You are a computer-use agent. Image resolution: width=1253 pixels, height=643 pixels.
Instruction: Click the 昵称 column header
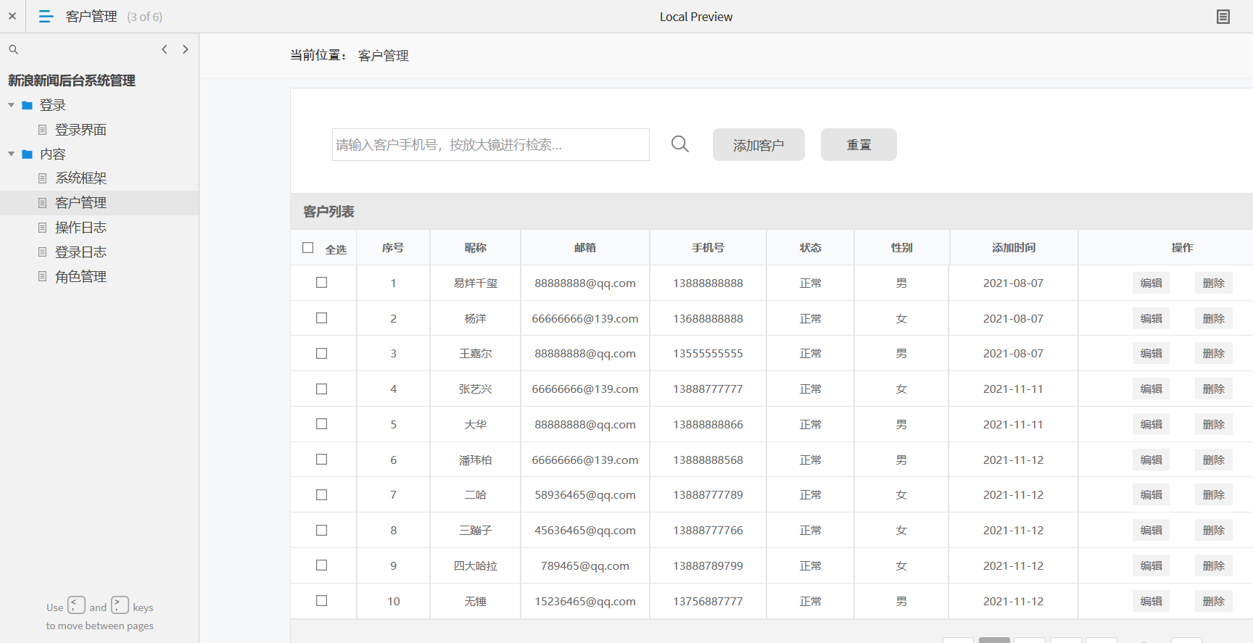pyautogui.click(x=476, y=248)
